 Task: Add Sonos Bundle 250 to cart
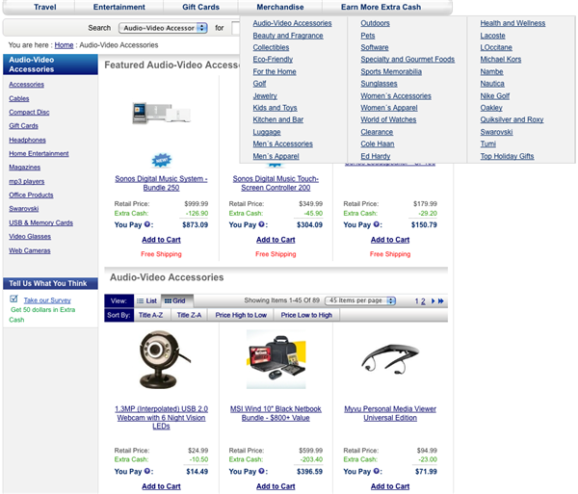pyautogui.click(x=161, y=240)
